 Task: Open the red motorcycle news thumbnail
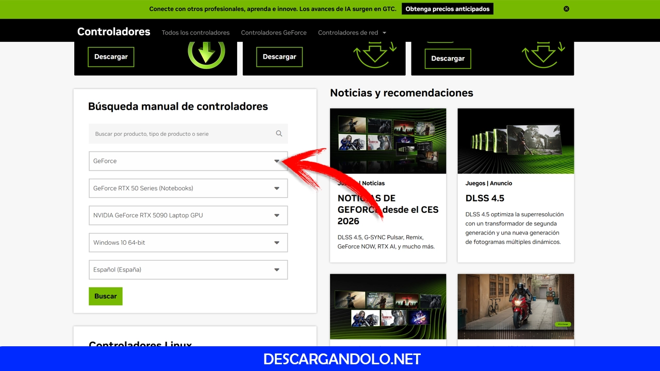pyautogui.click(x=516, y=306)
